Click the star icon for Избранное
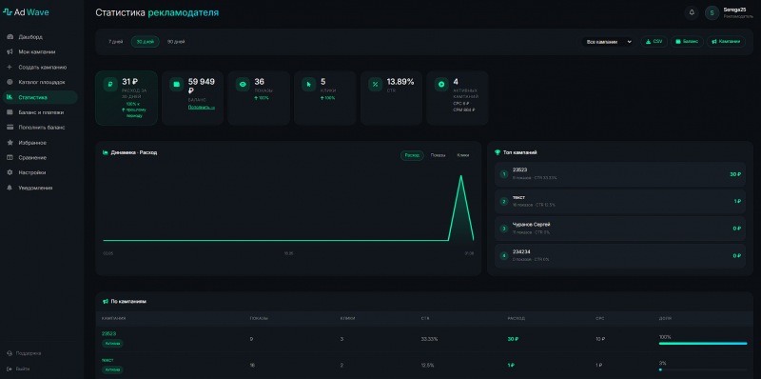 point(10,143)
